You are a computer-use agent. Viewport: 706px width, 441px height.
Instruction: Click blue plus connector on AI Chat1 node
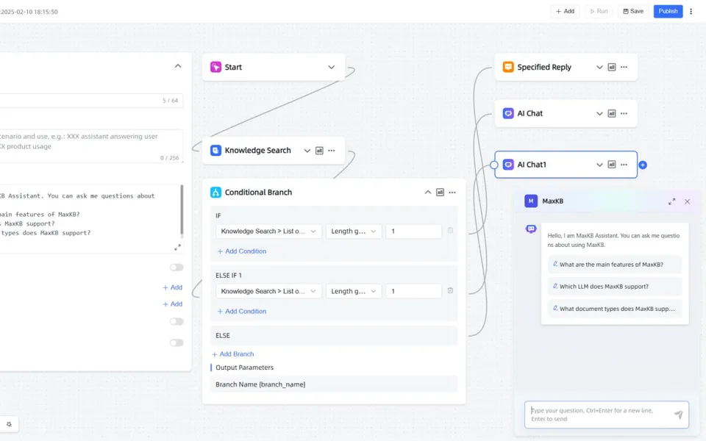tap(643, 165)
